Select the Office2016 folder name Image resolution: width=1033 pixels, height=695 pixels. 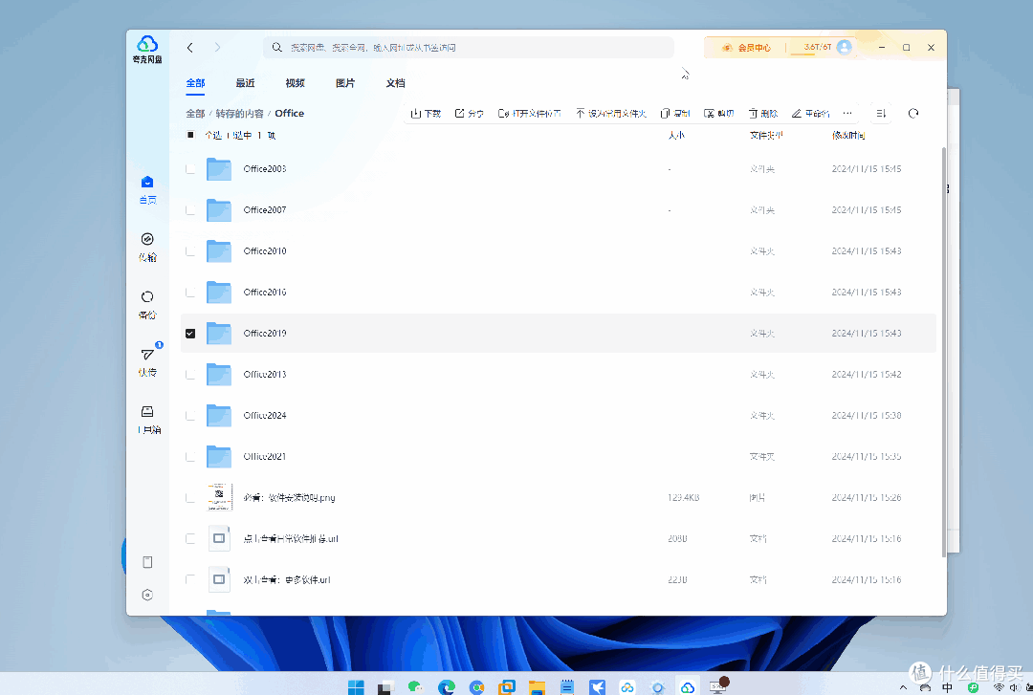pyautogui.click(x=265, y=293)
